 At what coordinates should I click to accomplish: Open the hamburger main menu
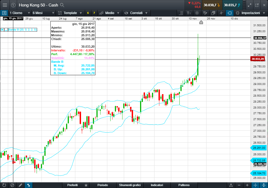[x=5, y=5]
